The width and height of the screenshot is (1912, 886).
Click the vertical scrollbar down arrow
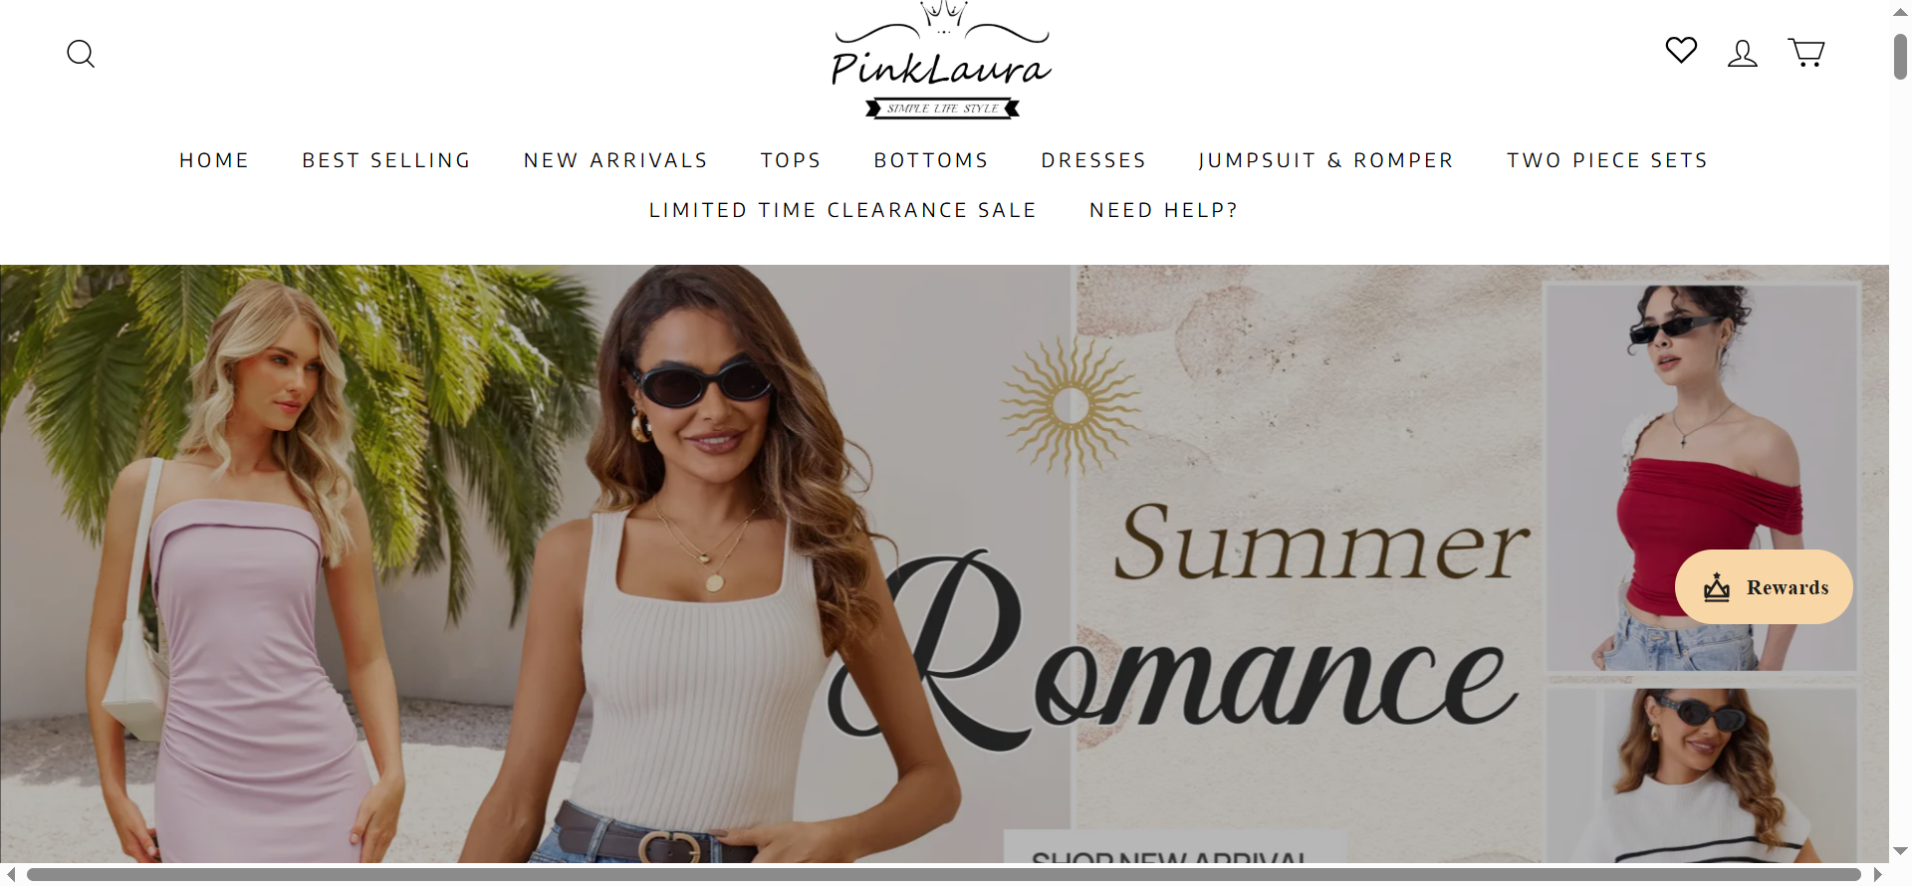coord(1900,851)
